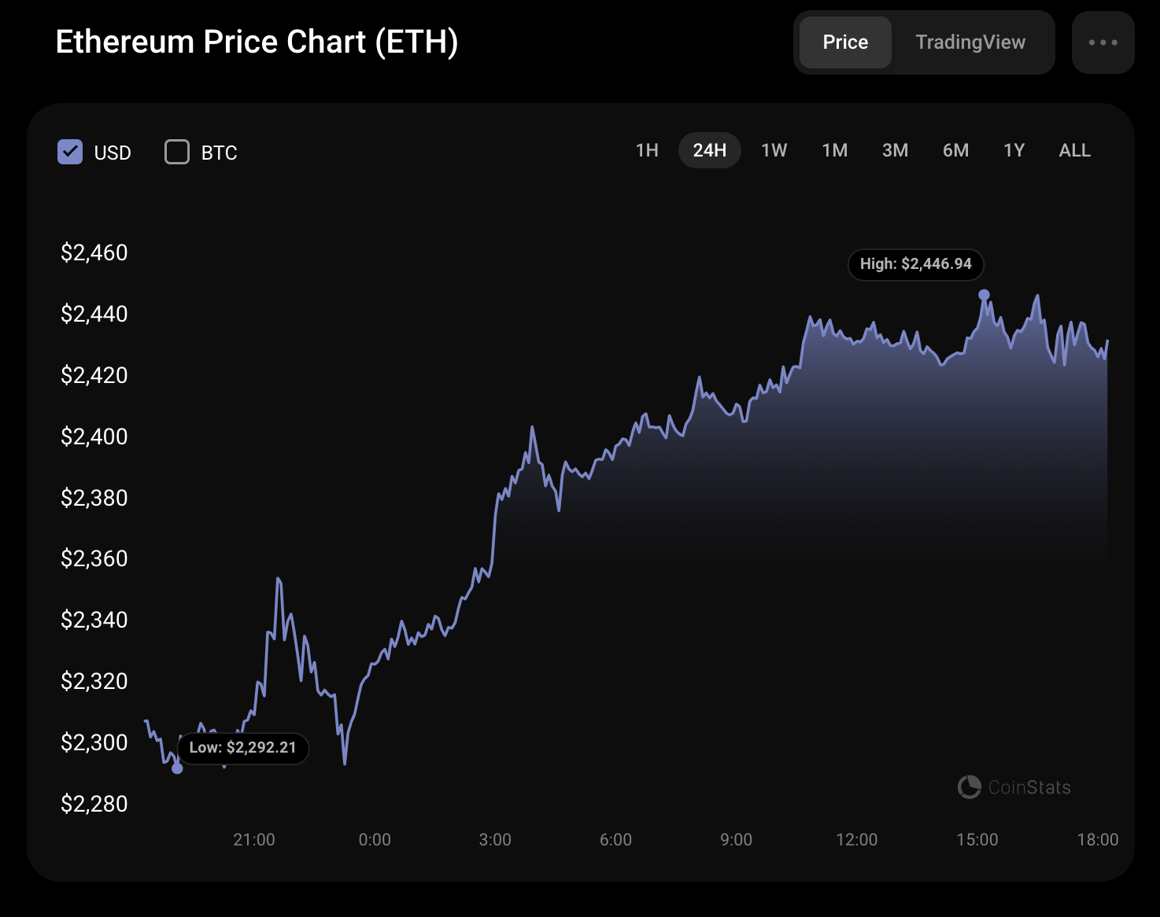Enable the BTC currency checkbox

(176, 152)
